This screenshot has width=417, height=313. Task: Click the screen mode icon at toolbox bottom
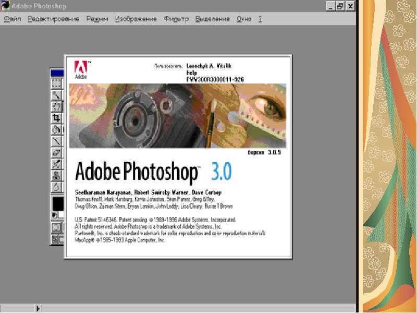point(55,239)
